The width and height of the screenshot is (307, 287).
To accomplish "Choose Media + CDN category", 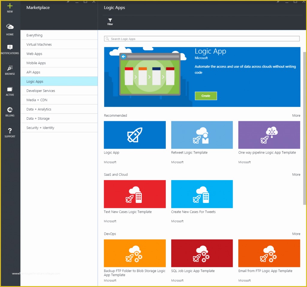I will (59, 100).
